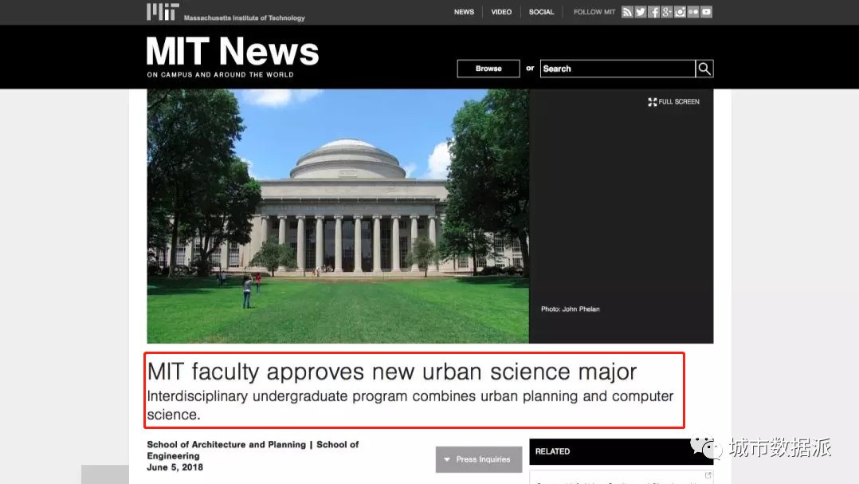Click 'ON CAMPUS AND AROUND THE WORLD' tagline

pyautogui.click(x=220, y=74)
